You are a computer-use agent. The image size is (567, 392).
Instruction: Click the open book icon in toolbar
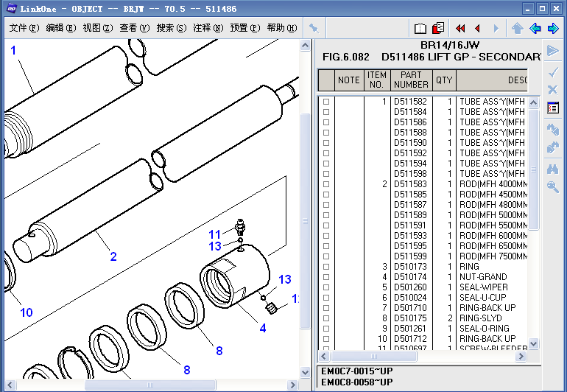420,29
